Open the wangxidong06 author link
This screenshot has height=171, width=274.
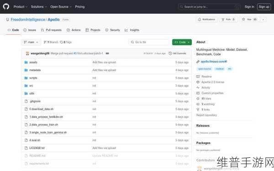click(x=40, y=53)
